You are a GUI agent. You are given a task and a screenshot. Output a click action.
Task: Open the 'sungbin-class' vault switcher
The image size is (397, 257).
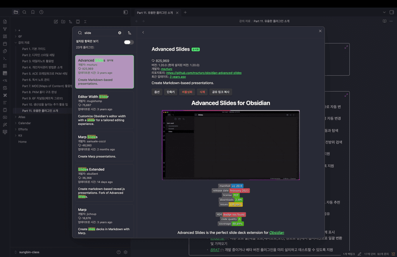point(28,252)
